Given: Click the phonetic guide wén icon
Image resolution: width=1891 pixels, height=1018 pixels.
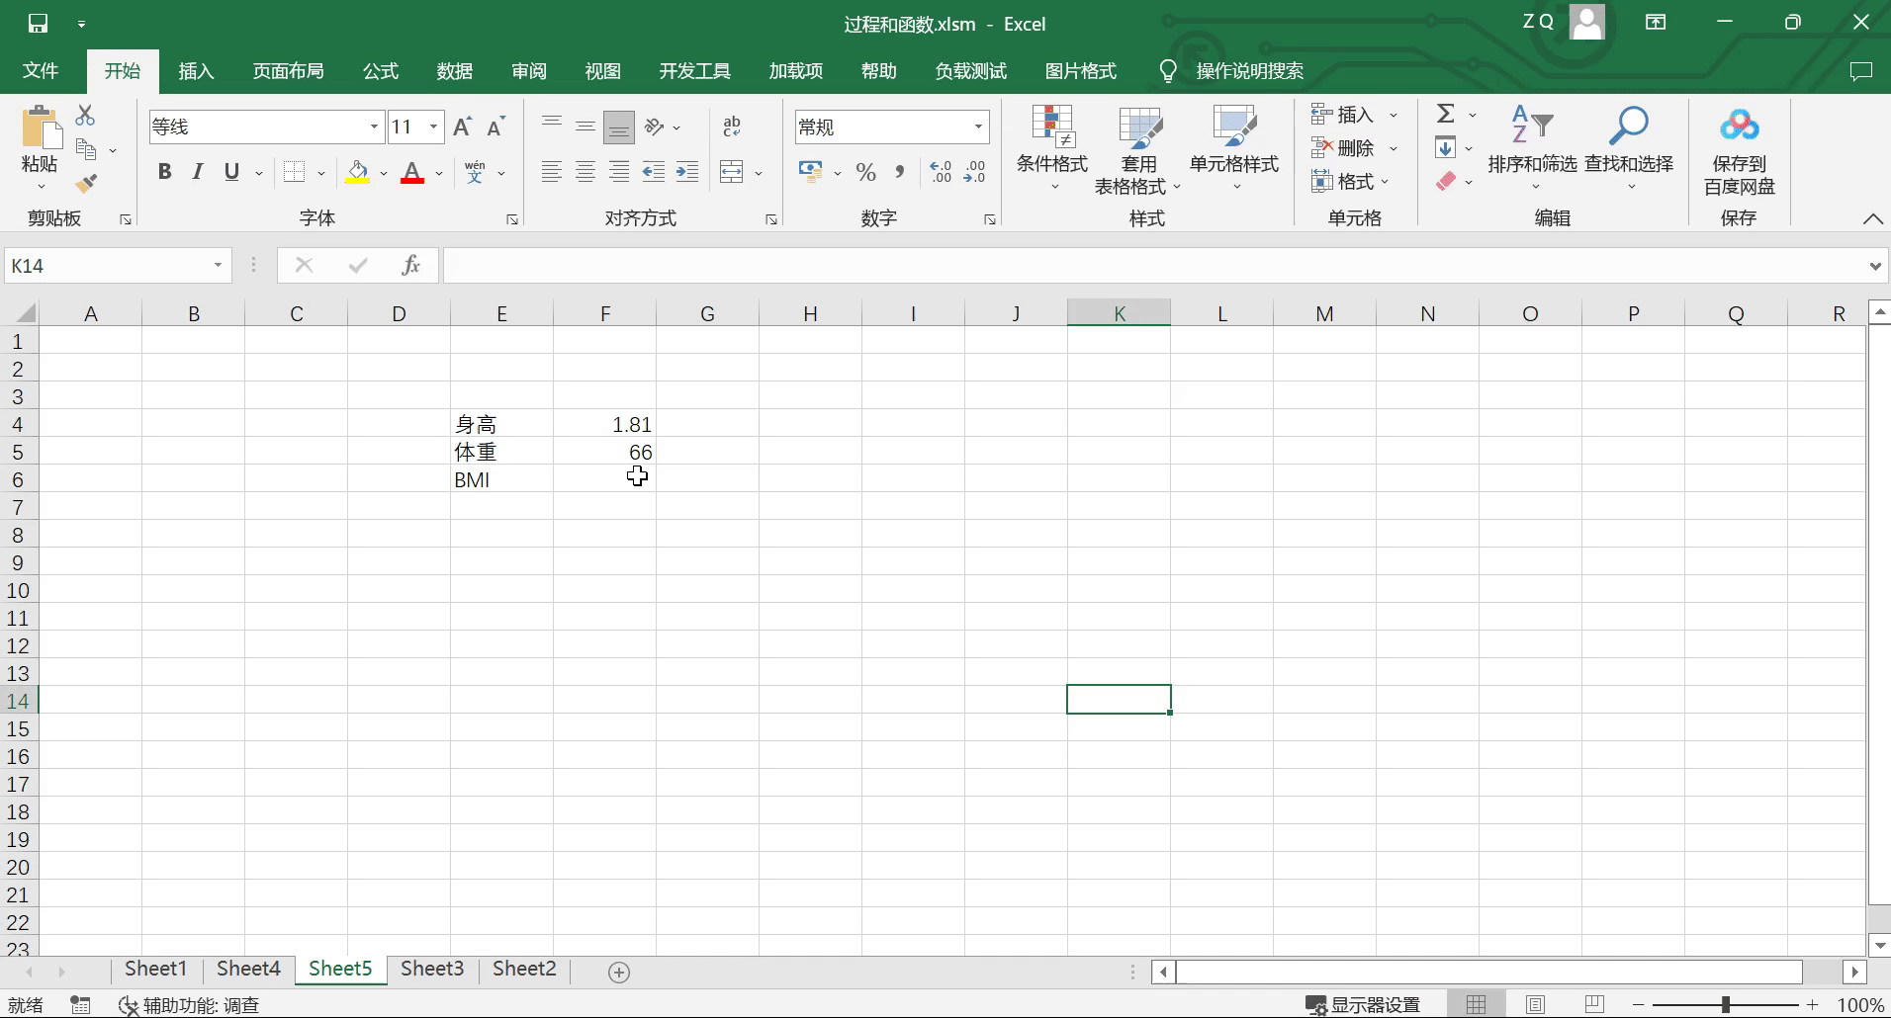Looking at the screenshot, I should (x=475, y=172).
